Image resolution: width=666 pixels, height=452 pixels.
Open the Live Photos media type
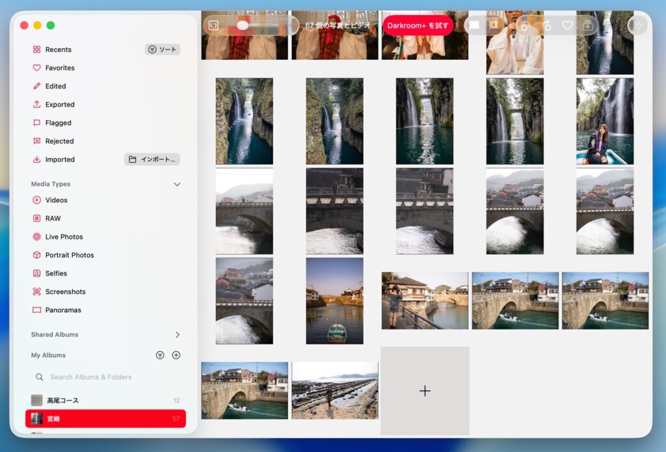tap(64, 237)
